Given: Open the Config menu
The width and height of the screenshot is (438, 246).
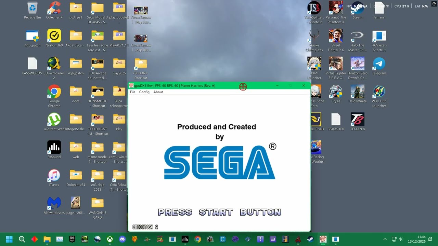Looking at the screenshot, I should (x=144, y=92).
